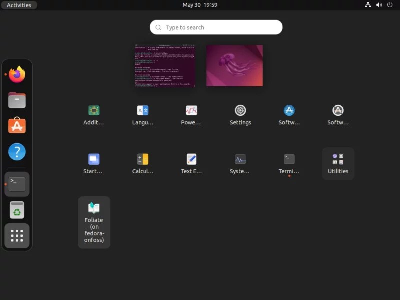Open the Files app from the dock
This screenshot has height=300, width=400.
point(17,100)
